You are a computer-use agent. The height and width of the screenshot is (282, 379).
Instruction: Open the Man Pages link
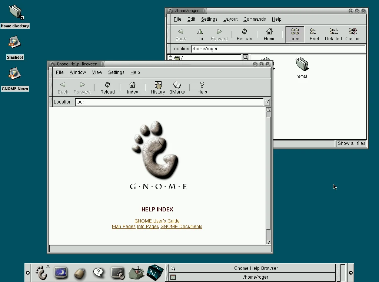(x=123, y=227)
